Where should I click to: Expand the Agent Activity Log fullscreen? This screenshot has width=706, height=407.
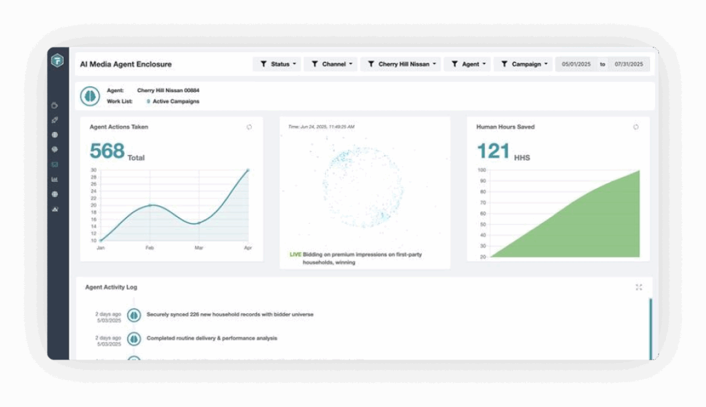point(638,287)
